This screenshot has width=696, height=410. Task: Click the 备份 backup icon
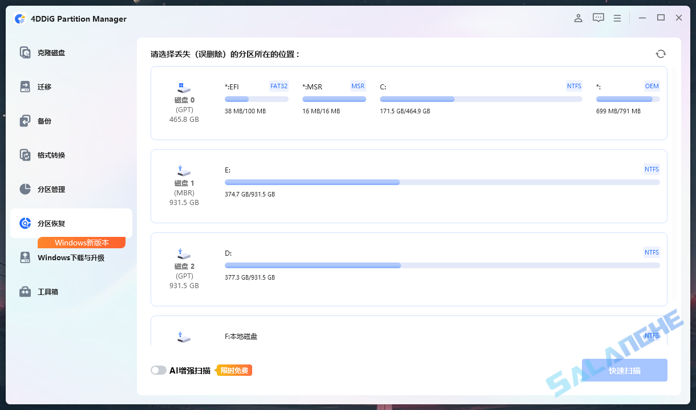[x=24, y=121]
